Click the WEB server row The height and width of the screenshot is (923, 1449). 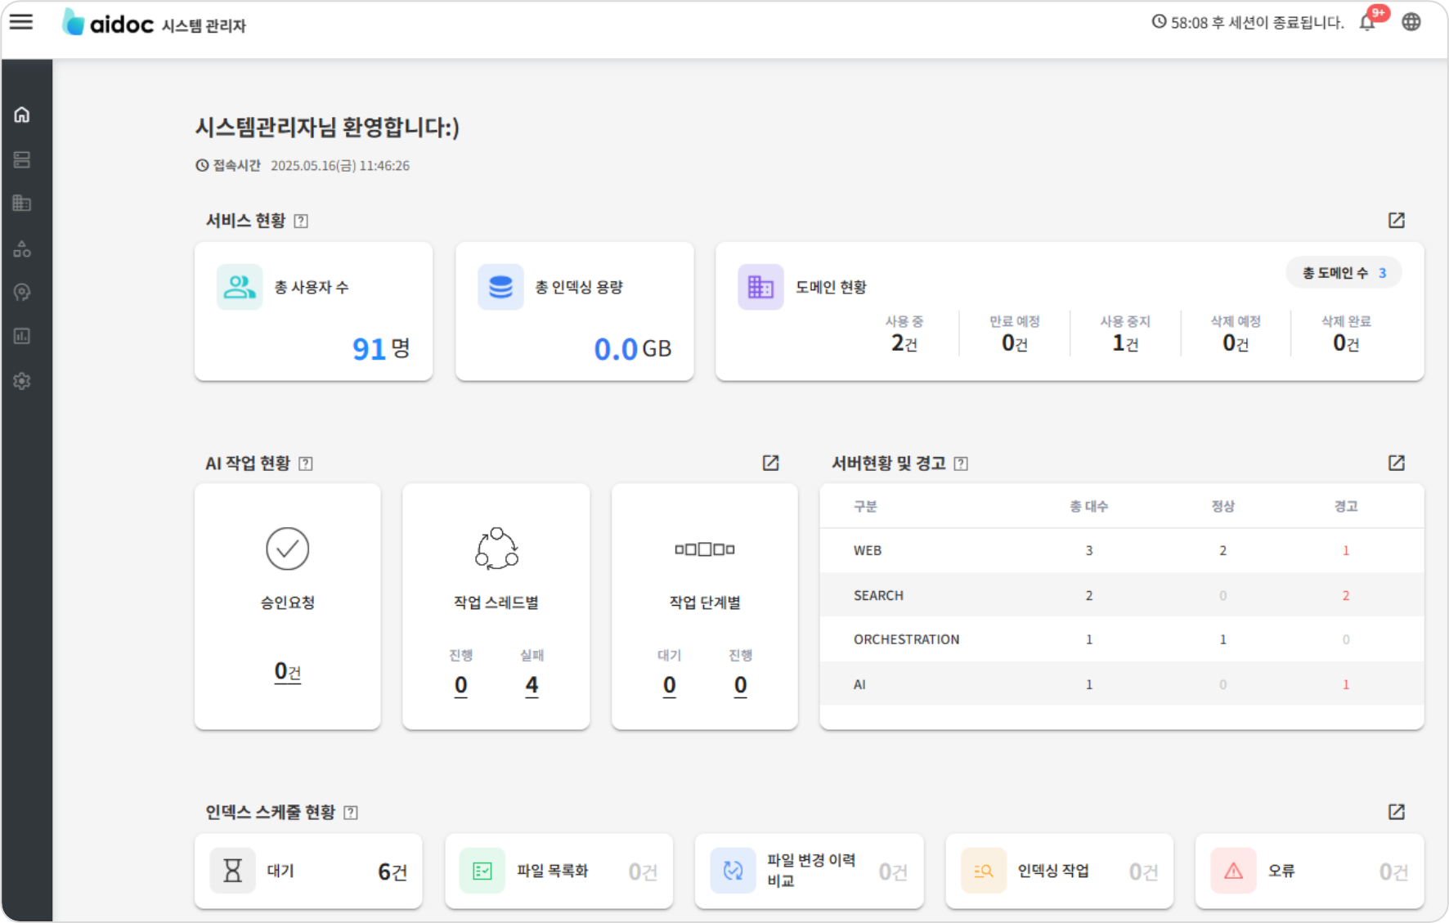pyautogui.click(x=1121, y=550)
